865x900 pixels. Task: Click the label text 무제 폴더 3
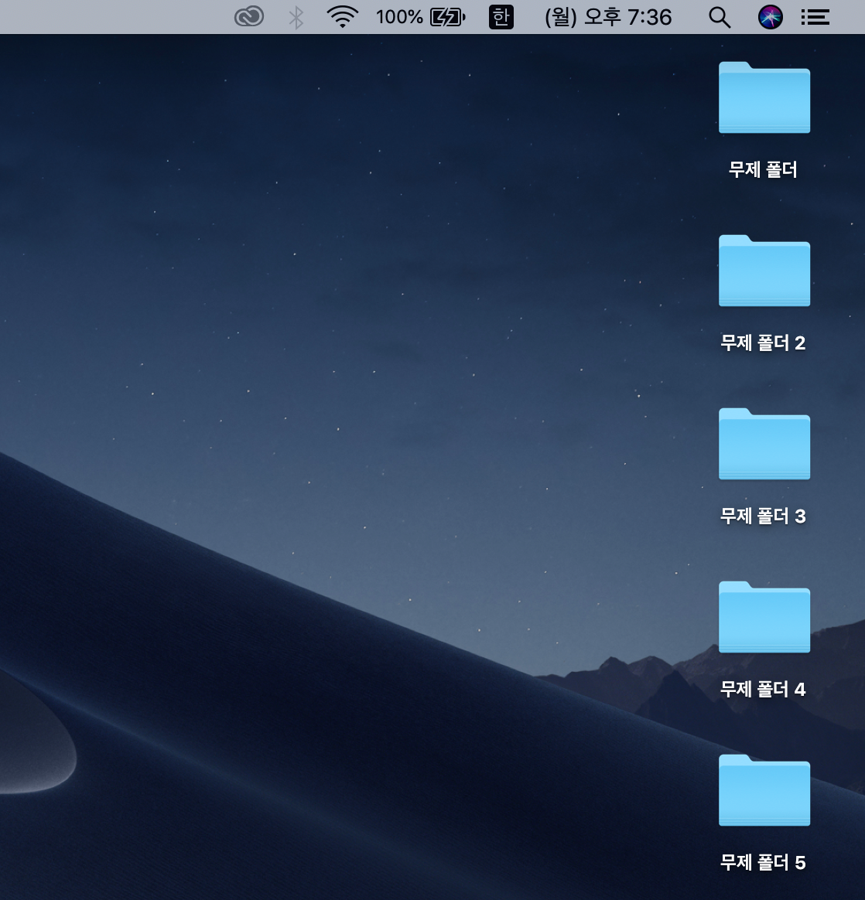tap(764, 516)
